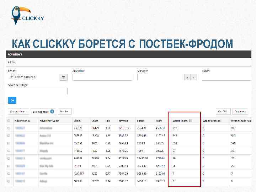The image size is (256, 192).
Task: Click the Period date range field
Action: click(33, 77)
